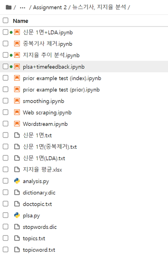168x264 pixels.
Task: Open 뉴스기사, 지지율 분석 breadcrumb folder
Action: click(x=99, y=7)
